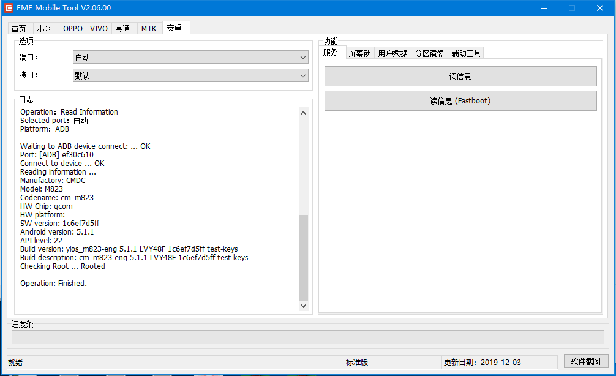This screenshot has height=376, width=616.
Task: Go to the VIVO tab
Action: pyautogui.click(x=99, y=29)
